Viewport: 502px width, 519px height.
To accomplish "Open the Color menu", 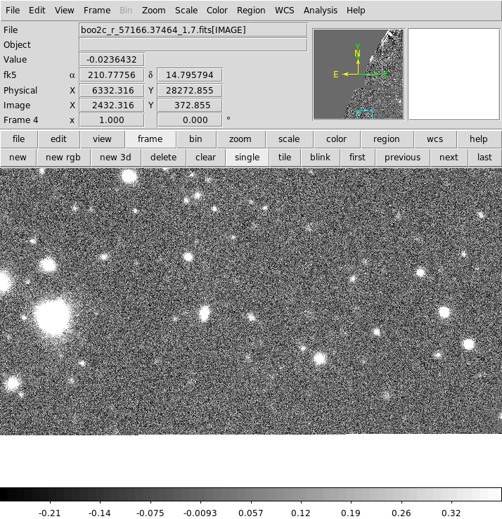I will click(x=217, y=11).
